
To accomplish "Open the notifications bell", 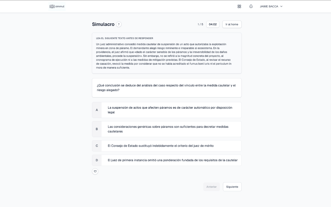I will coord(251,6).
